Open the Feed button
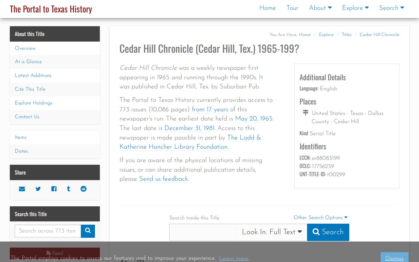419x262 pixels. coord(55,253)
